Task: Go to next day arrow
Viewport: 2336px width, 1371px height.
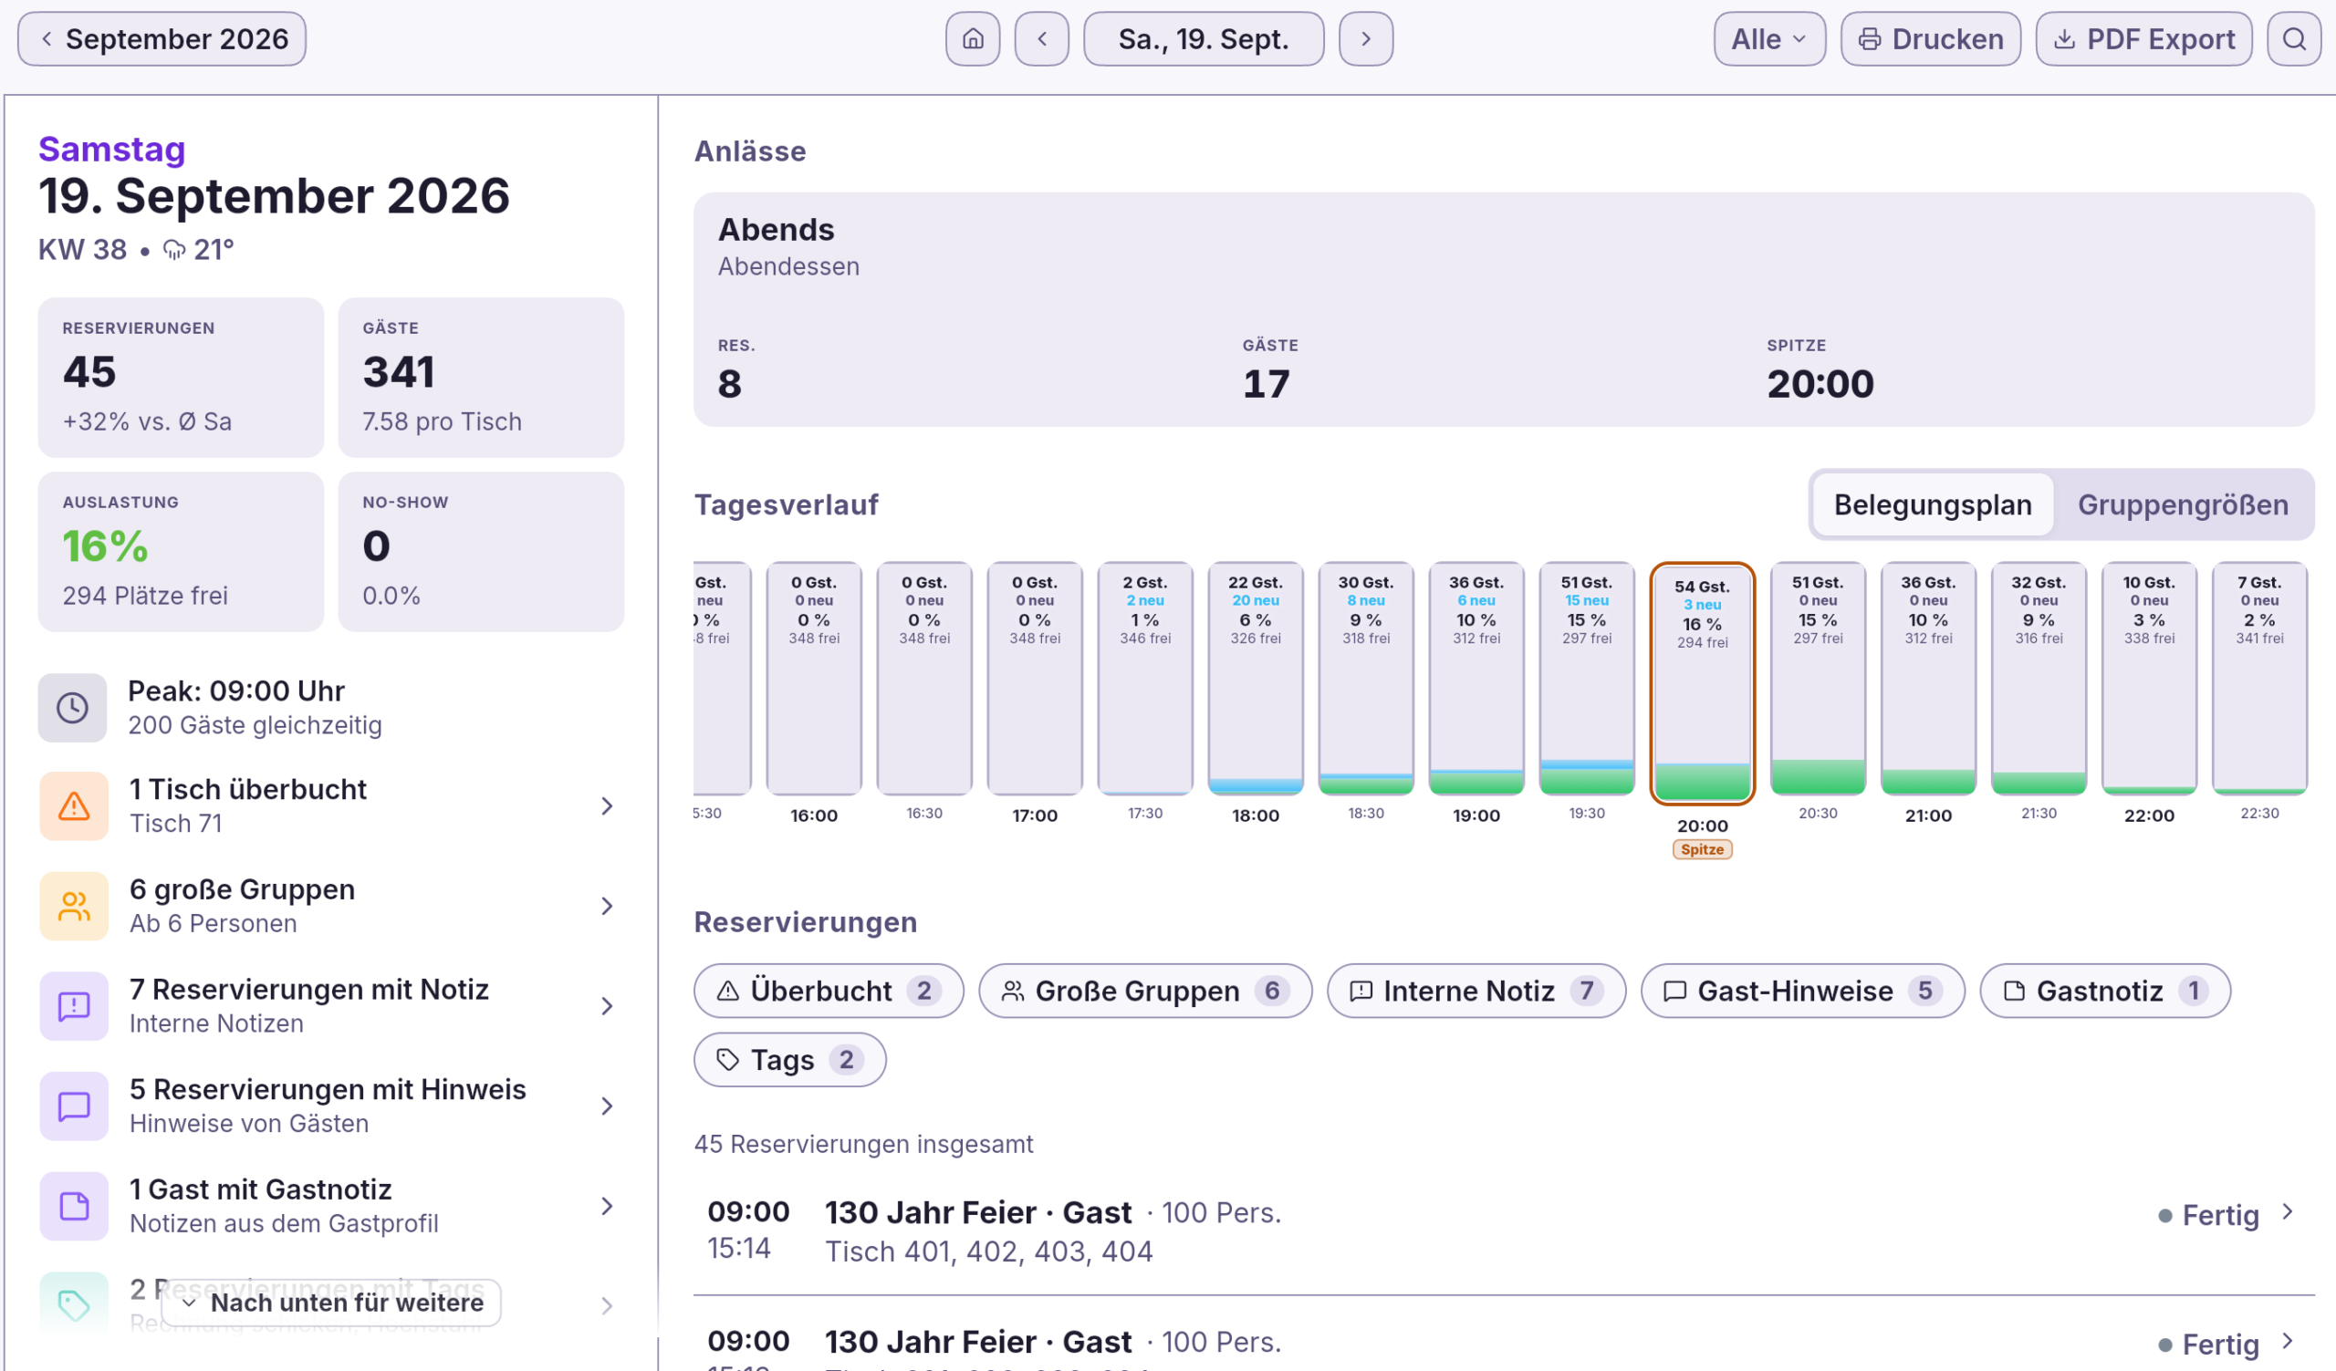Action: click(1365, 39)
